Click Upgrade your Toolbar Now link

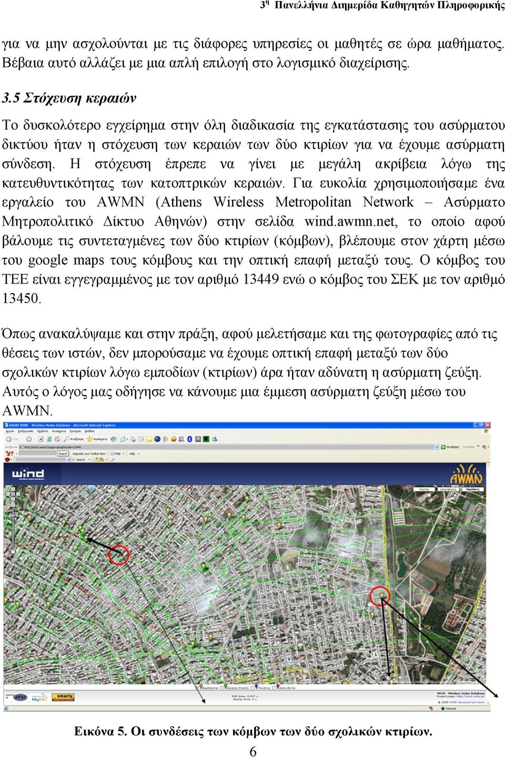pyautogui.click(x=89, y=453)
